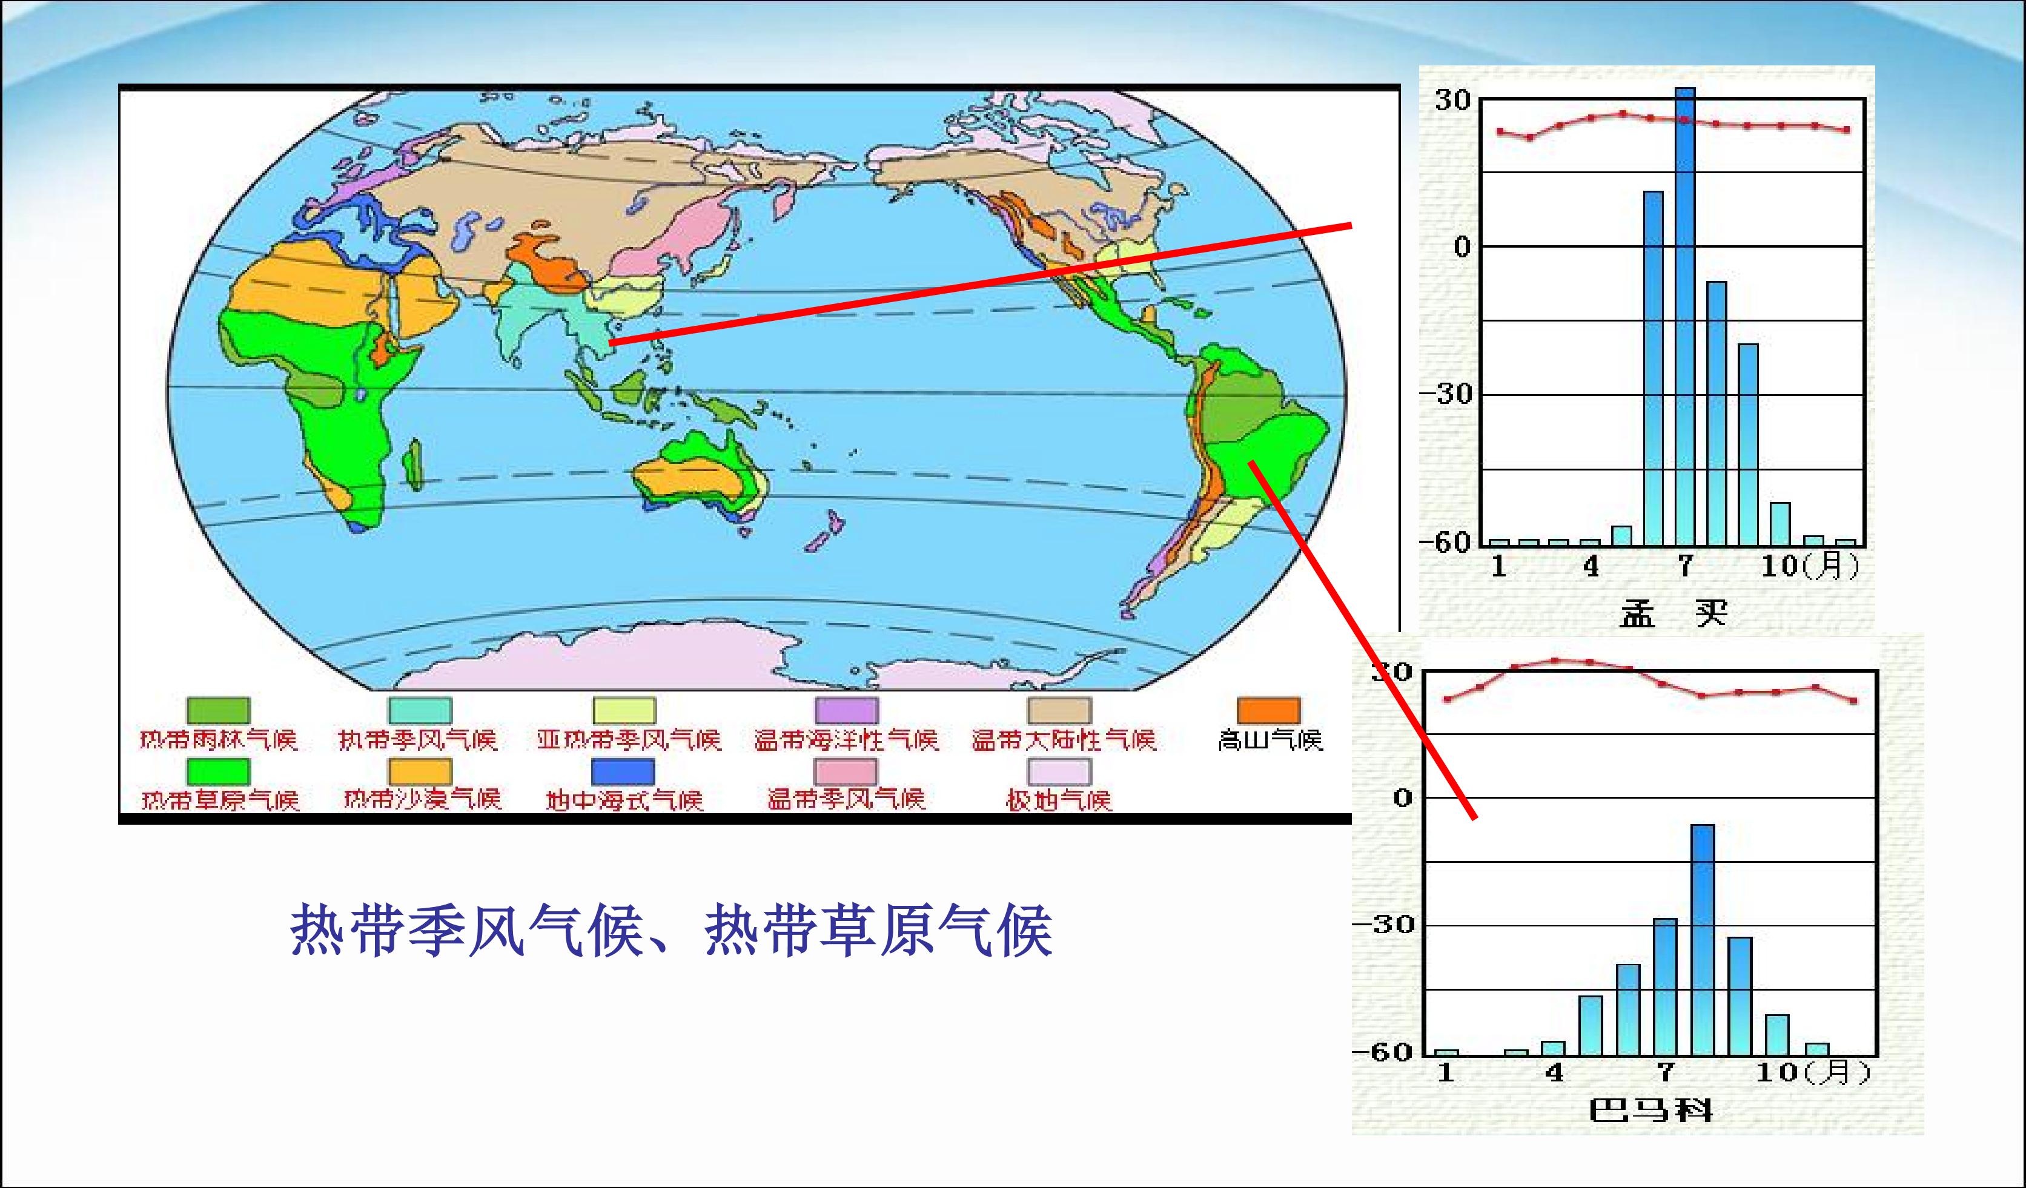Click the 极地气候 legend label text

point(1059,800)
